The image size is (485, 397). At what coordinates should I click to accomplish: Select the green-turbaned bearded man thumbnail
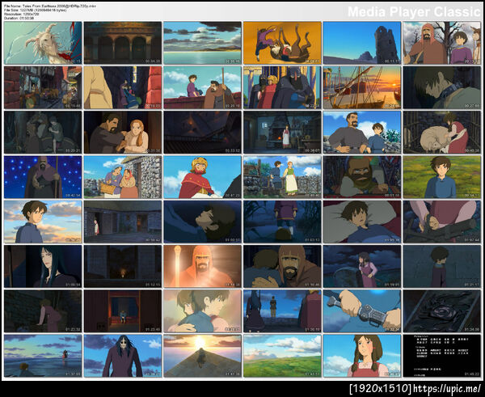362,177
